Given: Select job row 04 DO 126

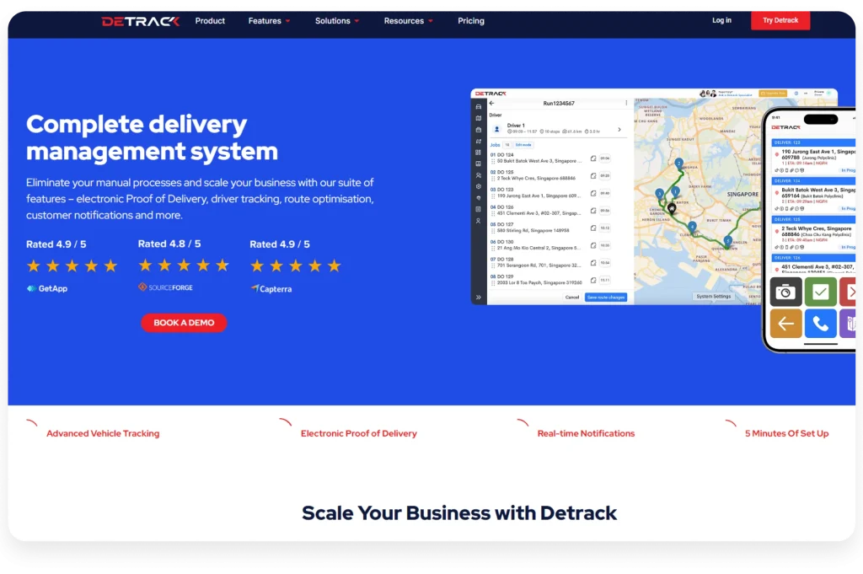Looking at the screenshot, I should [551, 210].
